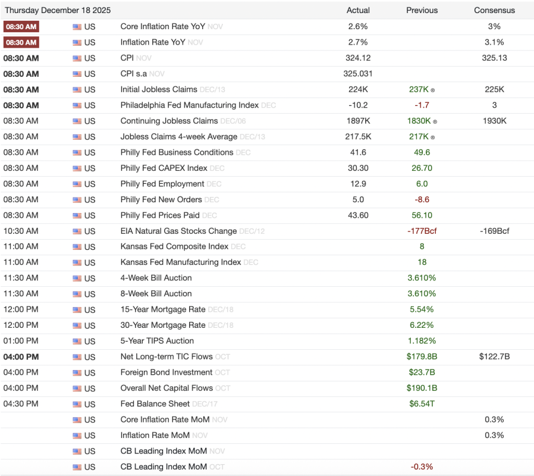Image resolution: width=534 pixels, height=476 pixels.
Task: Click US flag in EIA Natural Gas Stocks row
Action: [x=77, y=231]
